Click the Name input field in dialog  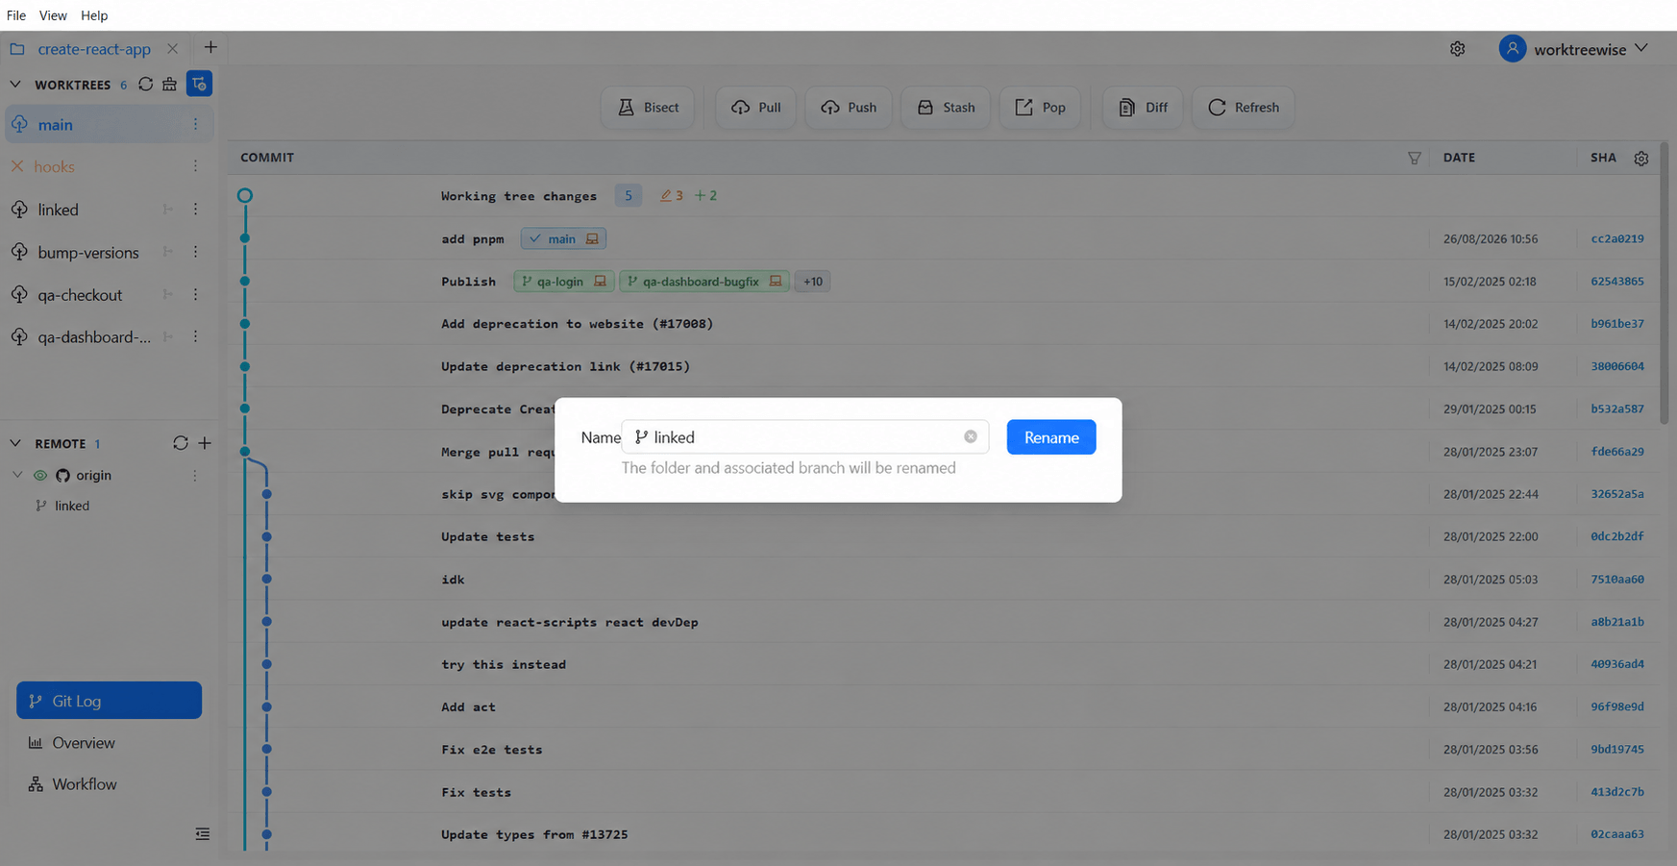805,437
